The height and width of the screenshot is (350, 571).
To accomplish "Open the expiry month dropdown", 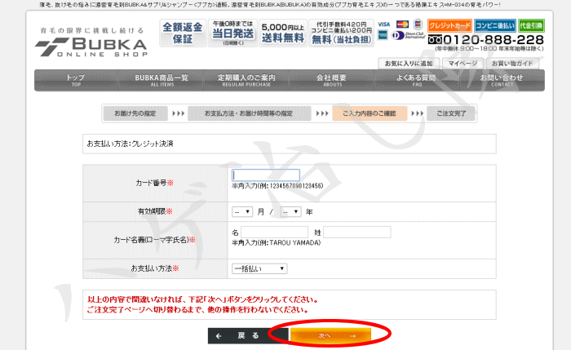I will [242, 211].
